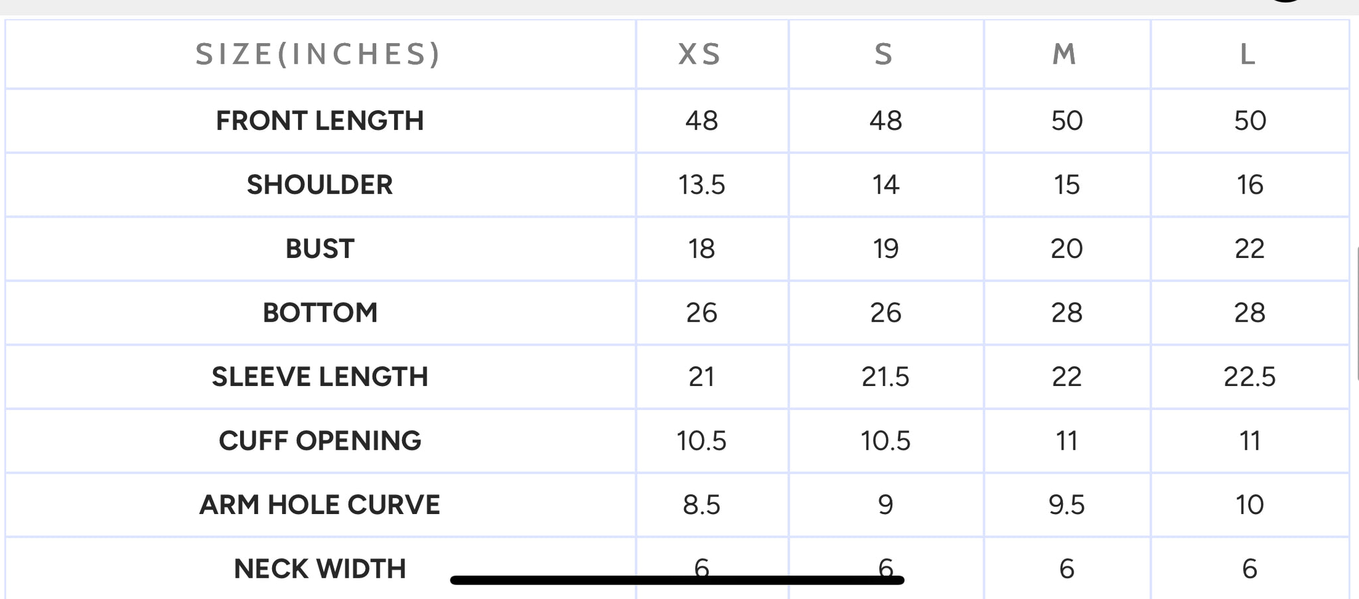This screenshot has width=1359, height=599.
Task: Click the bust value 19 for S
Action: click(x=885, y=249)
